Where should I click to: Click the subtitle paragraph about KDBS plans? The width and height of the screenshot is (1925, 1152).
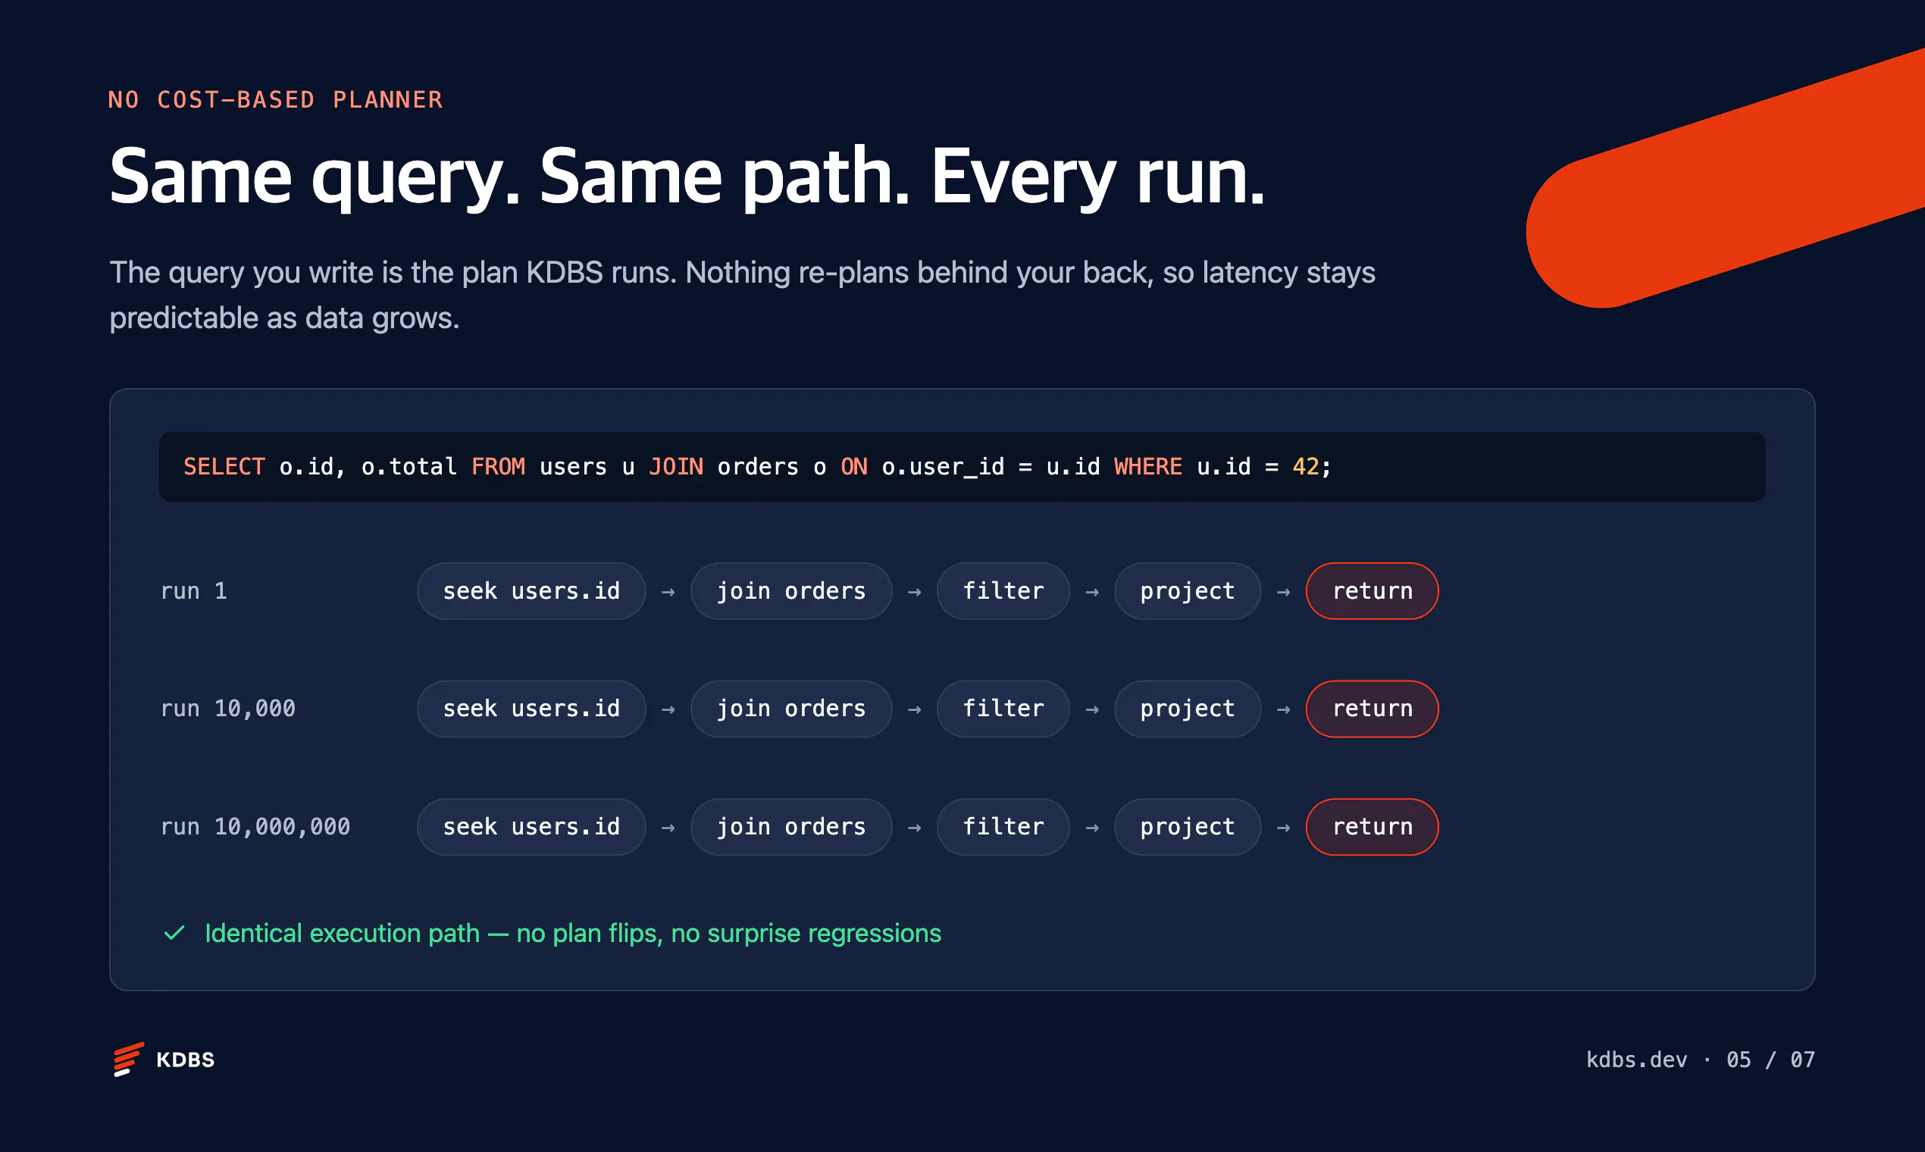point(742,295)
